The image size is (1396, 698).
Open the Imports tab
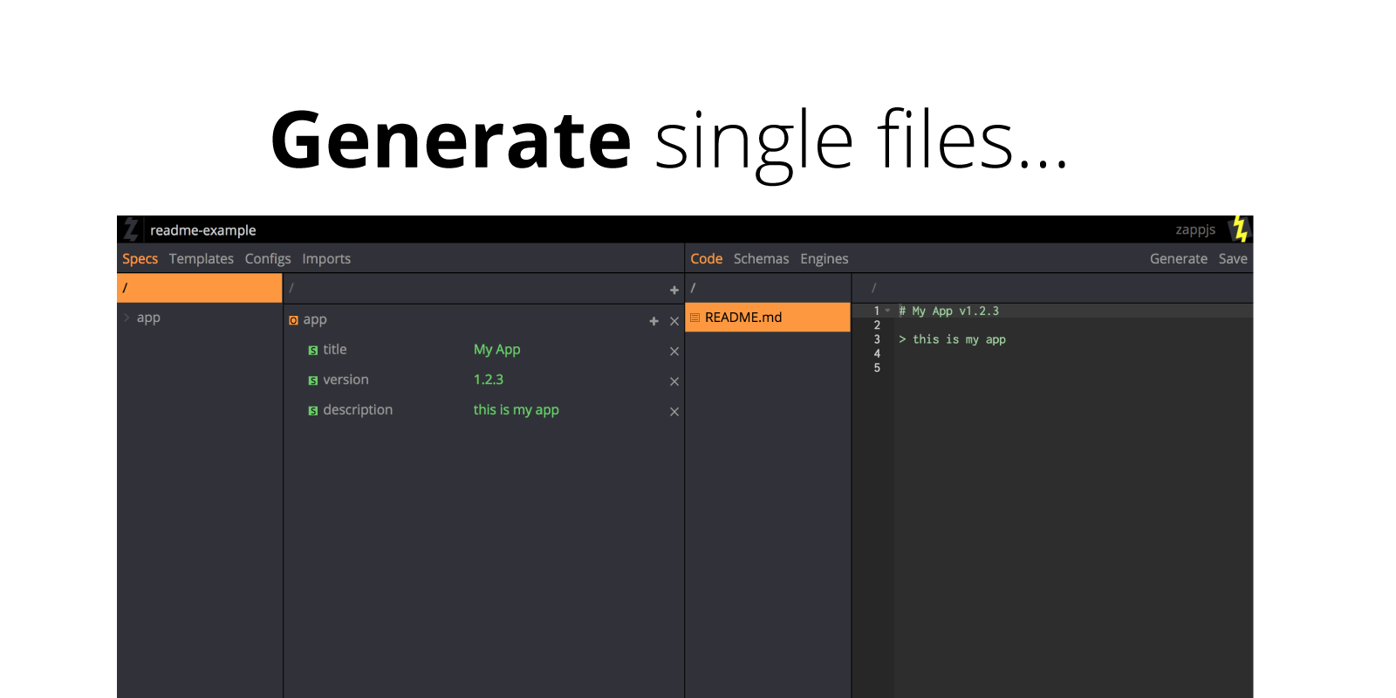click(x=326, y=258)
